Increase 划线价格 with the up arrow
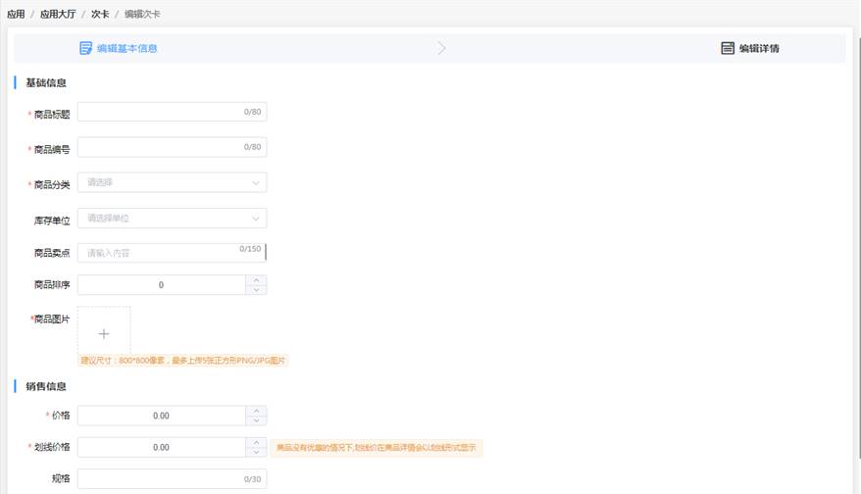 coord(256,442)
